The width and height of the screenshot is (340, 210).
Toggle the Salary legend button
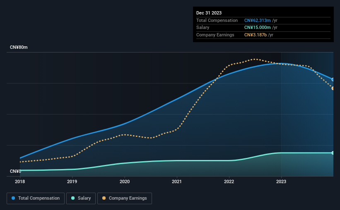pyautogui.click(x=81, y=198)
